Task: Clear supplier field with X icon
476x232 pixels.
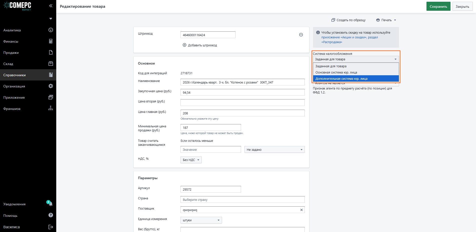Action: click(301, 210)
